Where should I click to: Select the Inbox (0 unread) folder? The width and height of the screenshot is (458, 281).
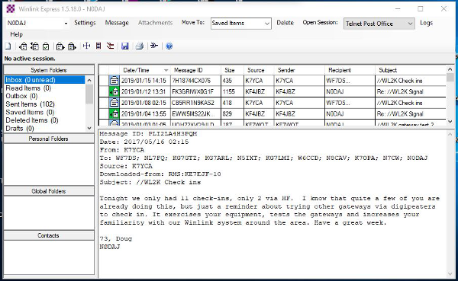tap(44, 80)
